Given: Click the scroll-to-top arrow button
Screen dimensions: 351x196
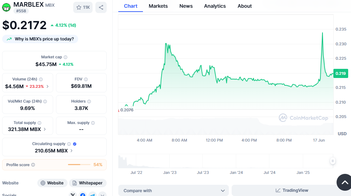Looking at the screenshot, I should [345, 182].
